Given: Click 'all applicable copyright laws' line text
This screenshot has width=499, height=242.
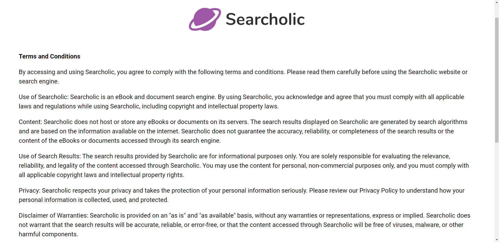Looking at the screenshot, I should [x=101, y=175].
